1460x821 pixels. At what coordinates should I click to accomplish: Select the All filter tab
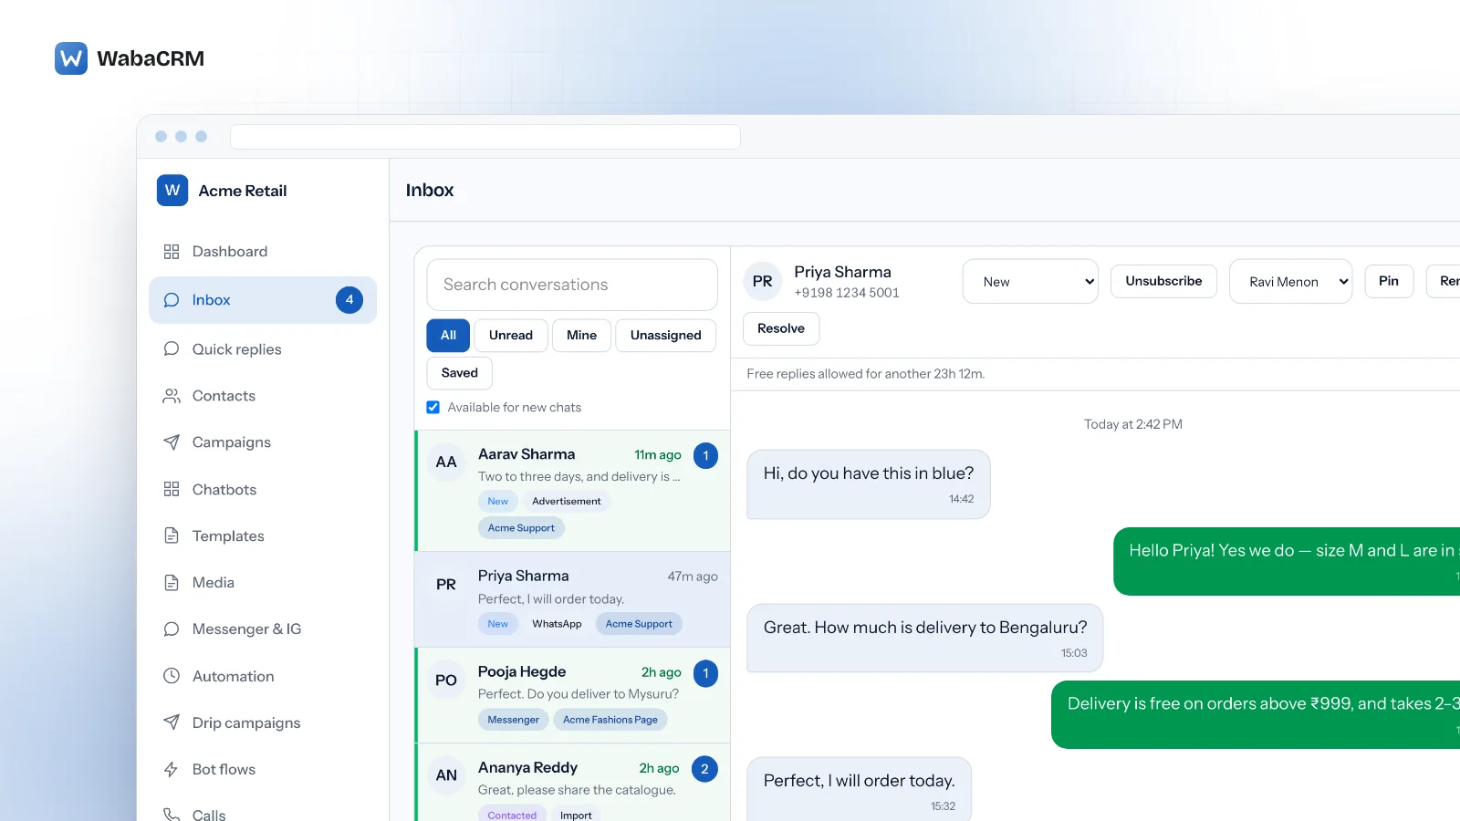click(x=448, y=336)
